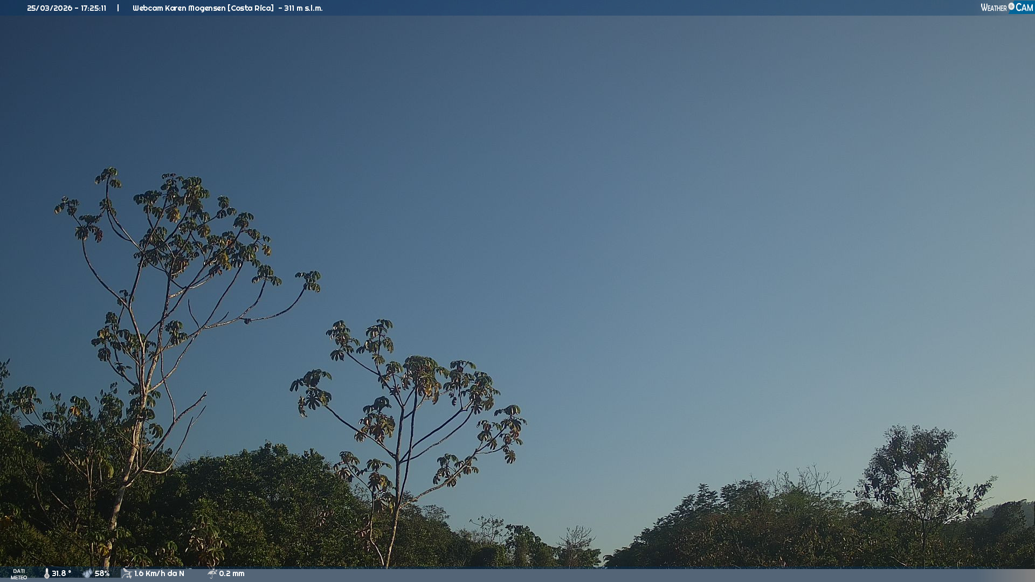The height and width of the screenshot is (582, 1035).
Task: Click the umbrella rainfall icon
Action: 212,573
